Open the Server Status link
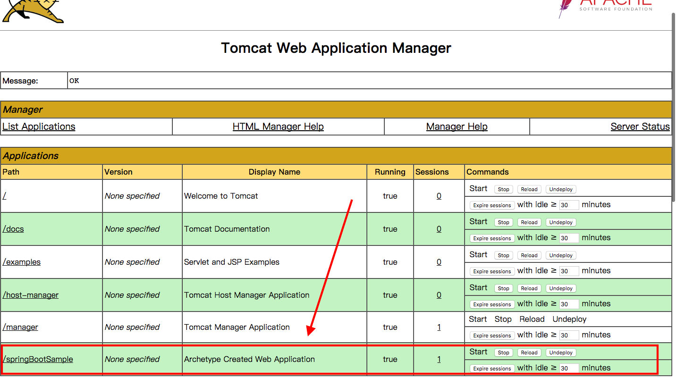 pos(640,126)
